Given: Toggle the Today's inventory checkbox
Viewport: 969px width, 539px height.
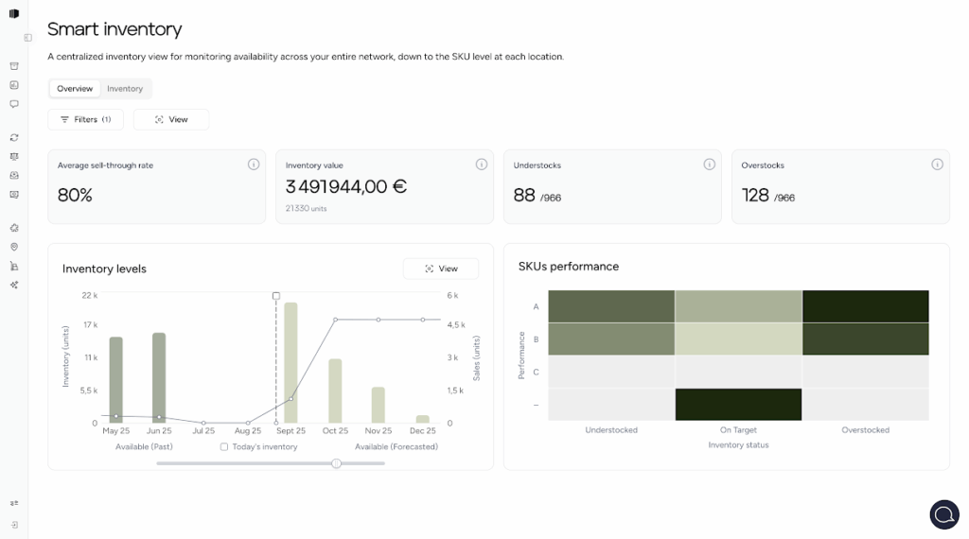Looking at the screenshot, I should pos(224,446).
